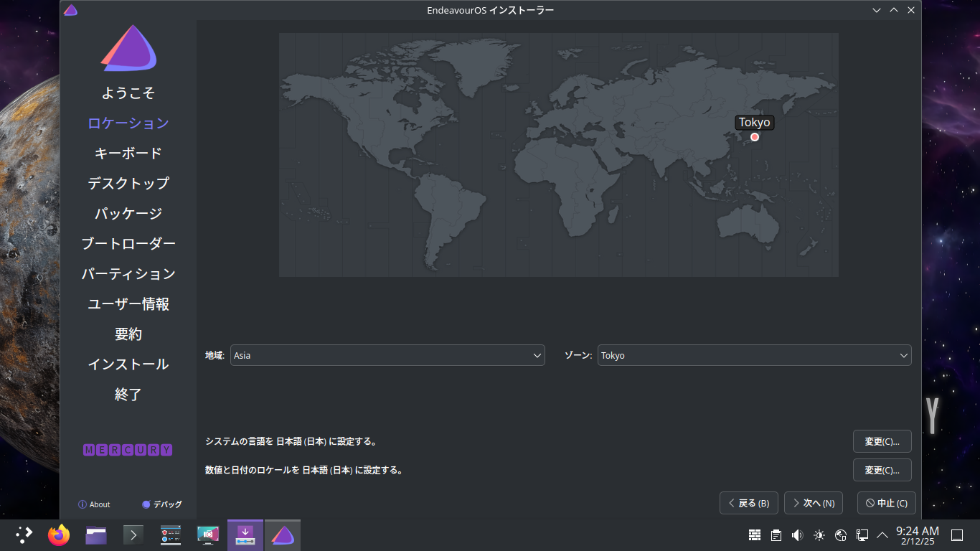The height and width of the screenshot is (551, 980).
Task: Open the firewall tray icon
Action: (755, 534)
